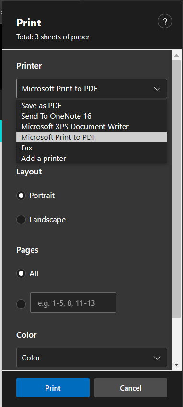Select highlighted Microsoft Print to PDF list entry
Screen dimensions: 183x407
(91, 137)
